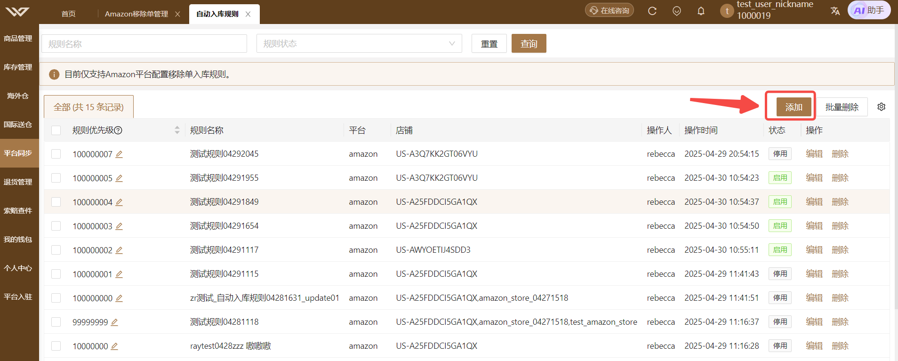898x361 pixels.
Task: Open 库存管理 in the sidebar
Action: [x=19, y=67]
